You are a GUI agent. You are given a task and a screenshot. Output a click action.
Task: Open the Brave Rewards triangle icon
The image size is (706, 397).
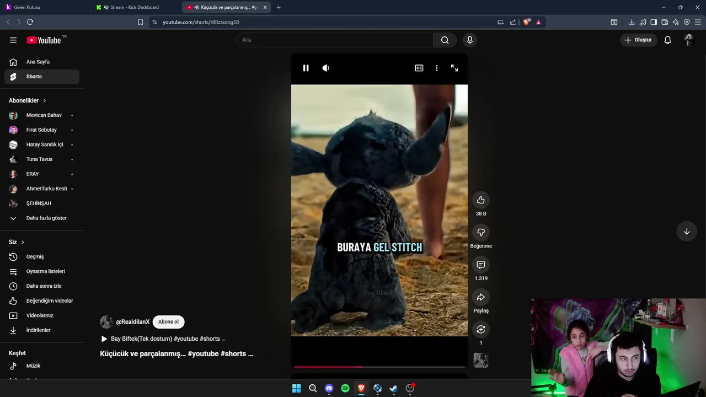coord(538,22)
